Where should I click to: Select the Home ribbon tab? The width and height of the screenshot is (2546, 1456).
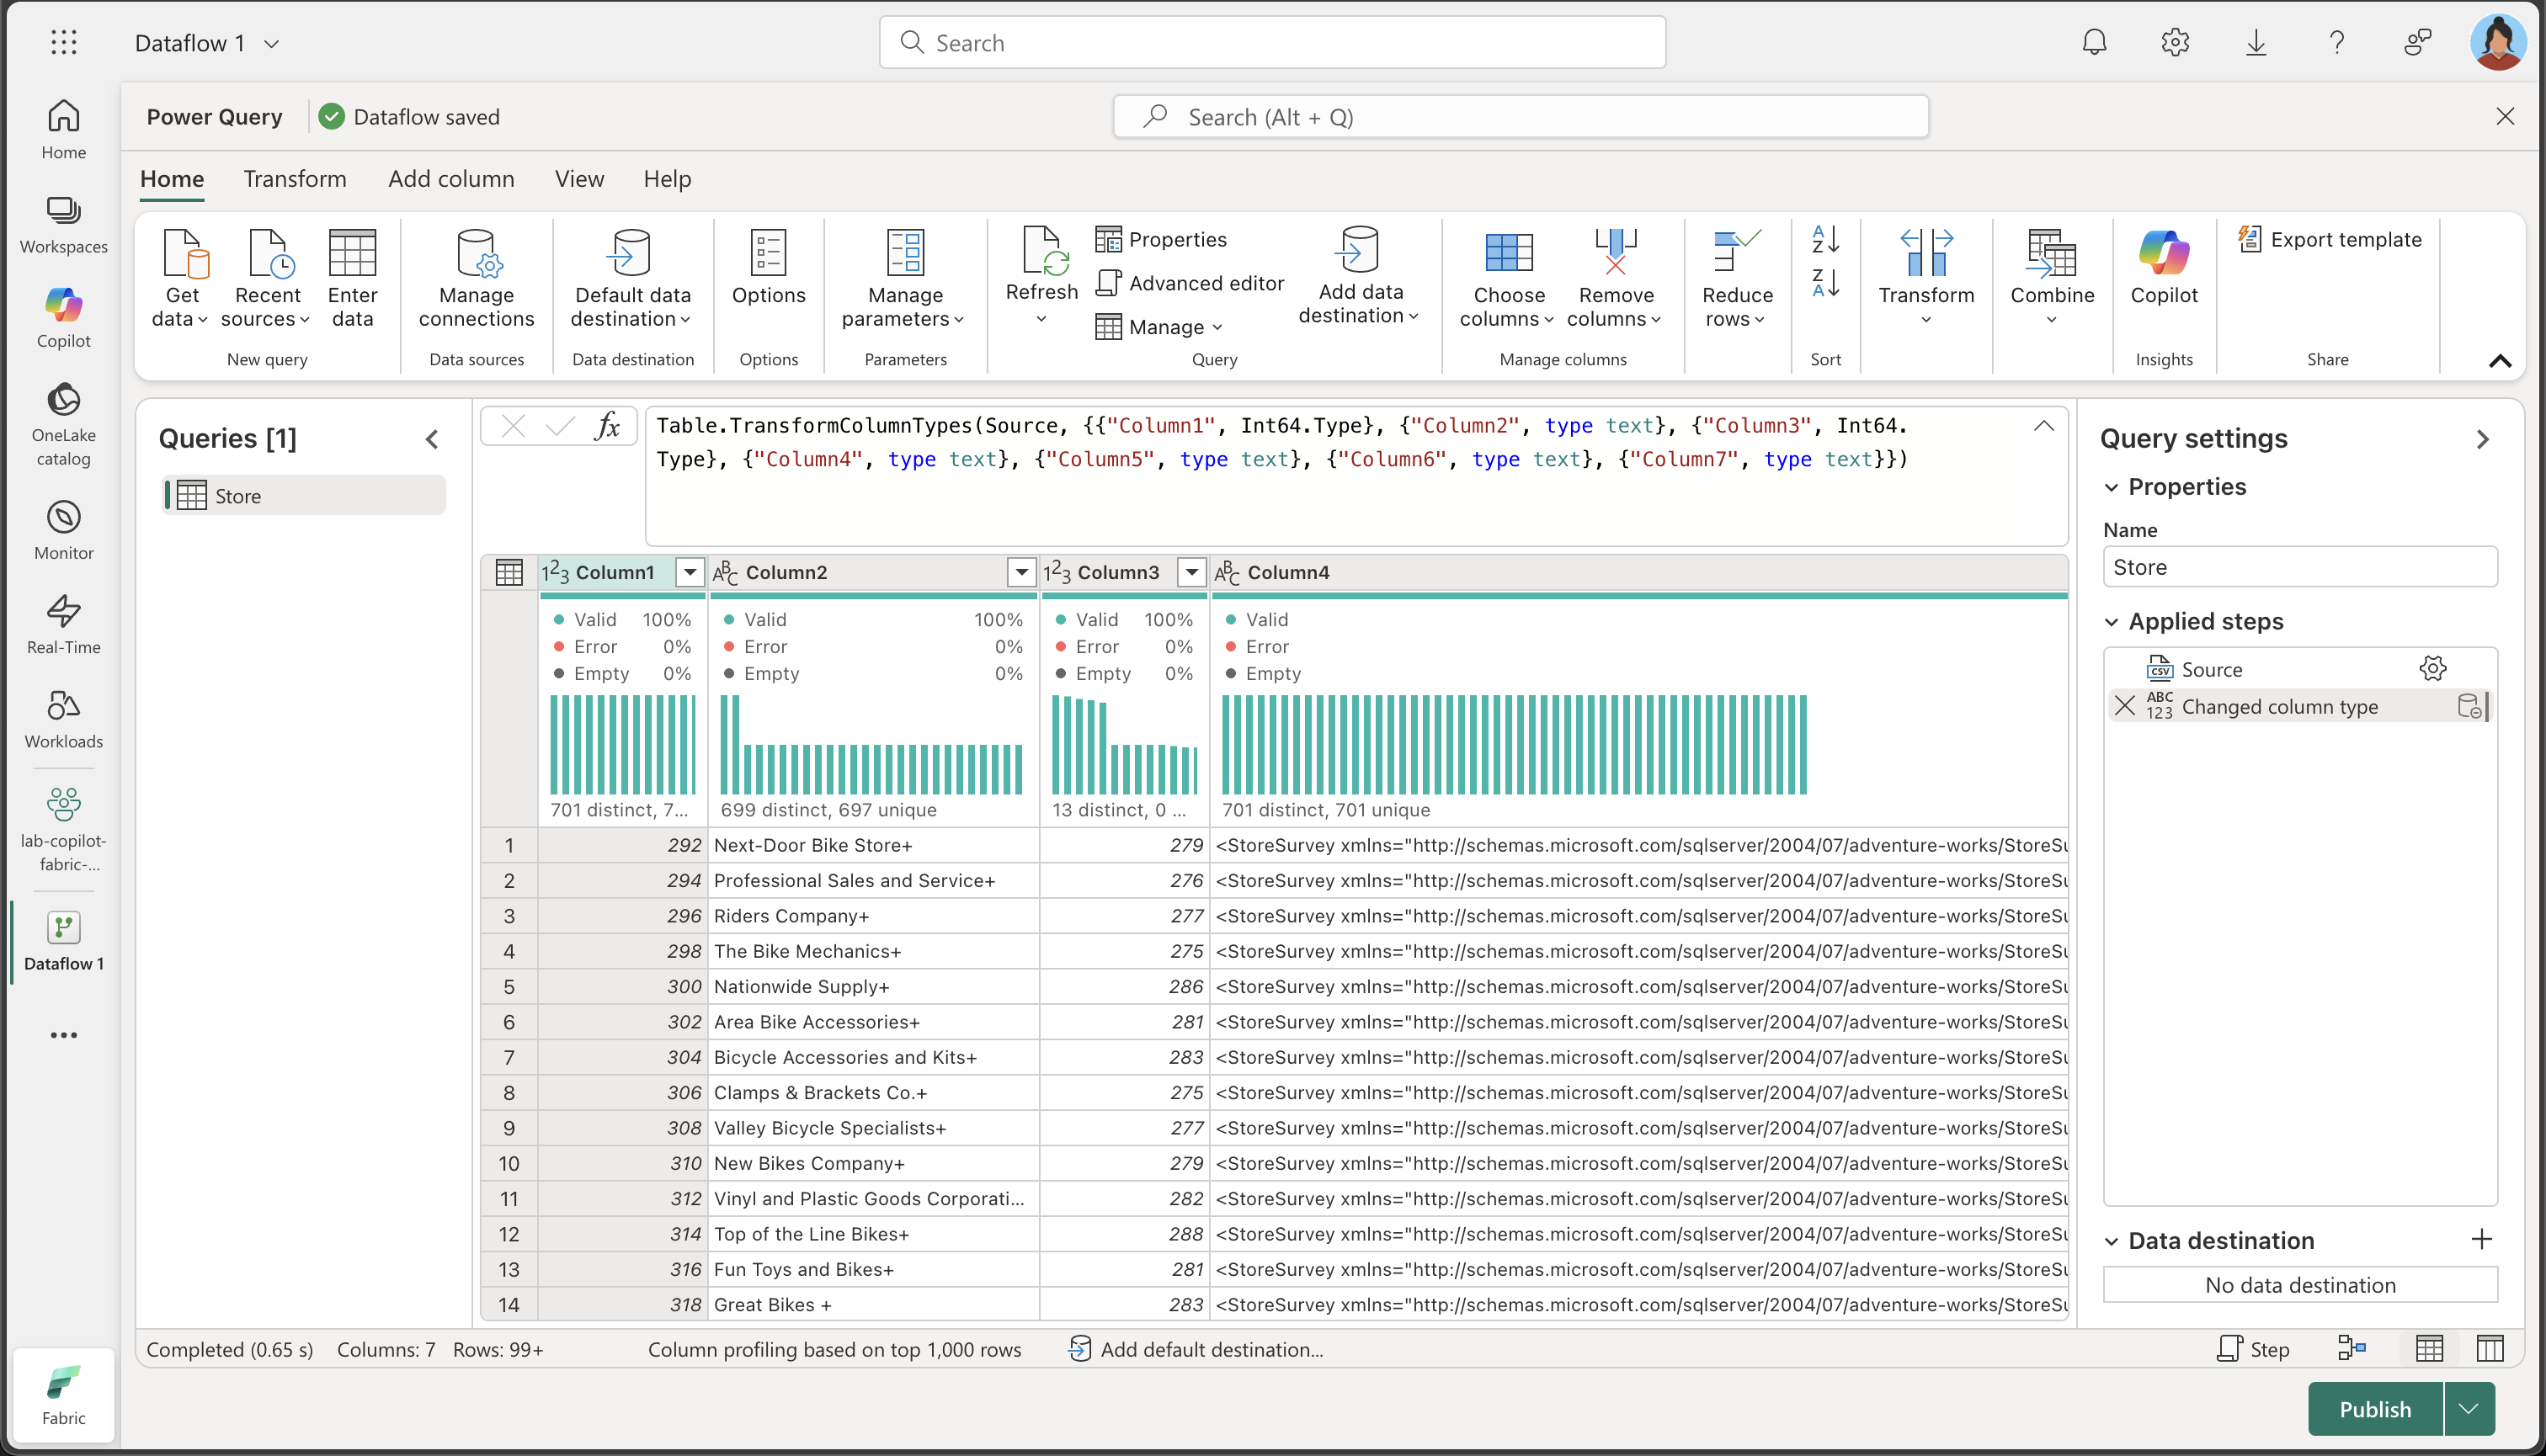pos(172,179)
